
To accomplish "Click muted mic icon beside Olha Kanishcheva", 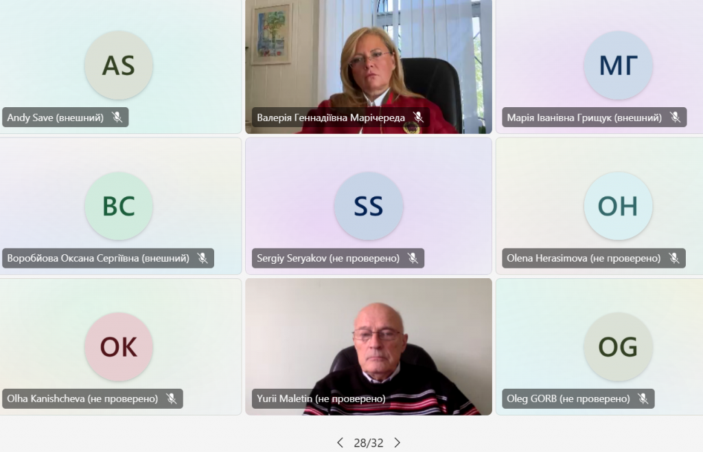I will pos(171,398).
